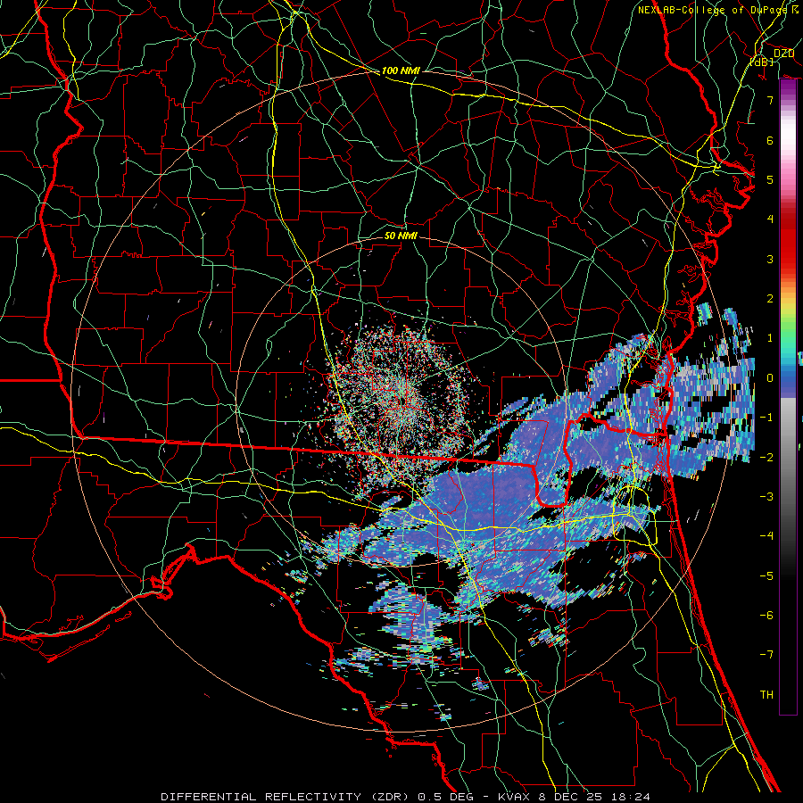Click the 0 value on the color scale
Screen dimensions: 803x803
[x=770, y=378]
